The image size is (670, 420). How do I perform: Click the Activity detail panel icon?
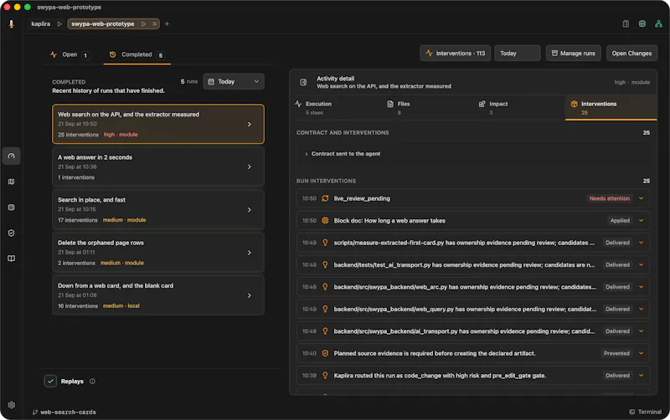(303, 82)
